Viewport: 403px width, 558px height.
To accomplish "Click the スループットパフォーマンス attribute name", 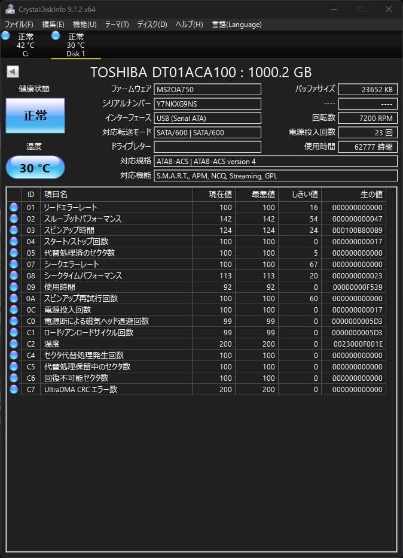I will pos(83,219).
